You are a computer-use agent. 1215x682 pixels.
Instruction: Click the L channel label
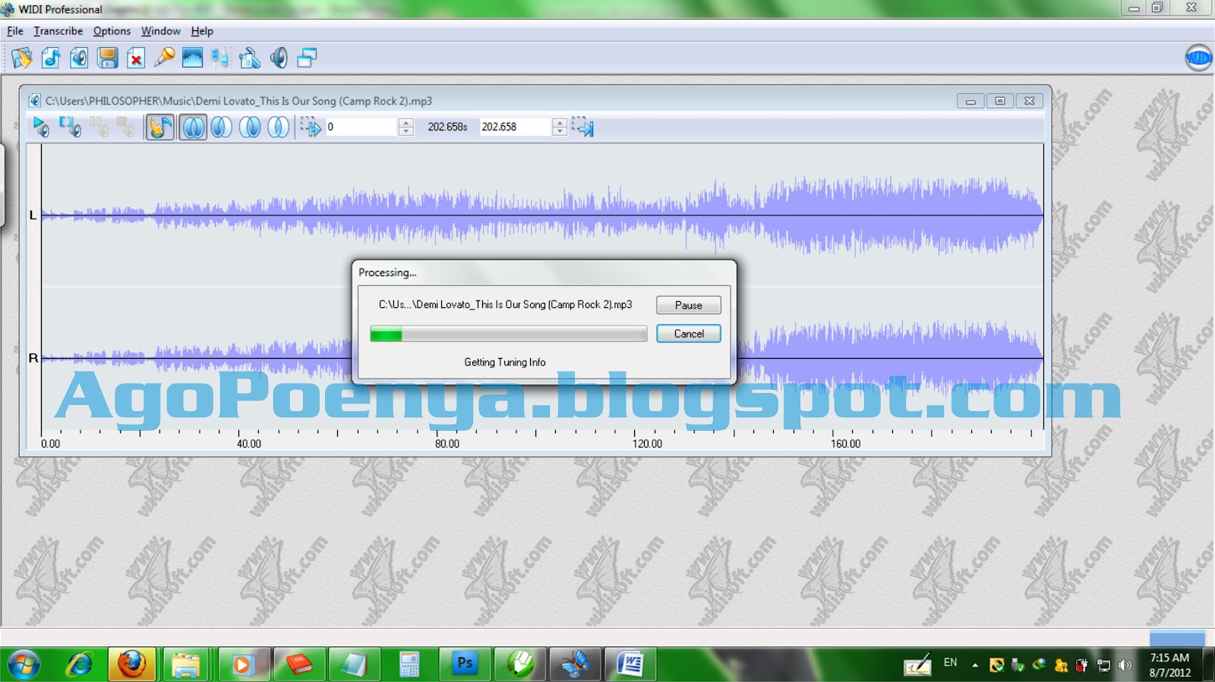tap(33, 215)
